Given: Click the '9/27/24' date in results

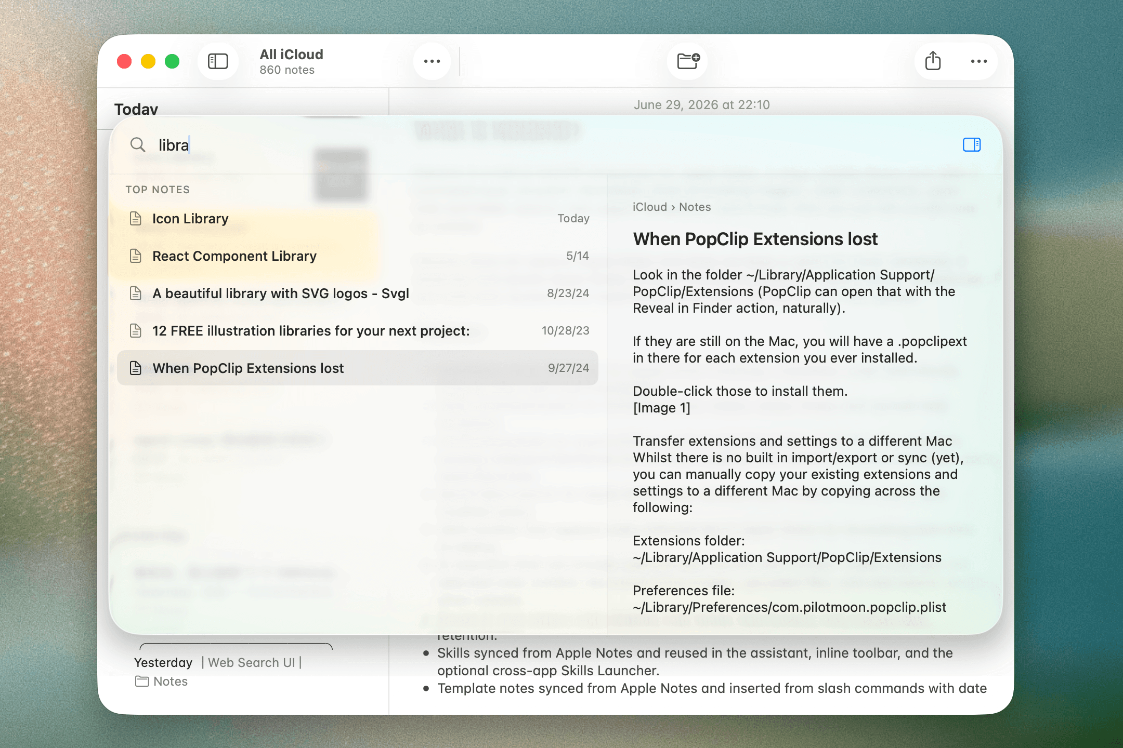Looking at the screenshot, I should point(568,368).
